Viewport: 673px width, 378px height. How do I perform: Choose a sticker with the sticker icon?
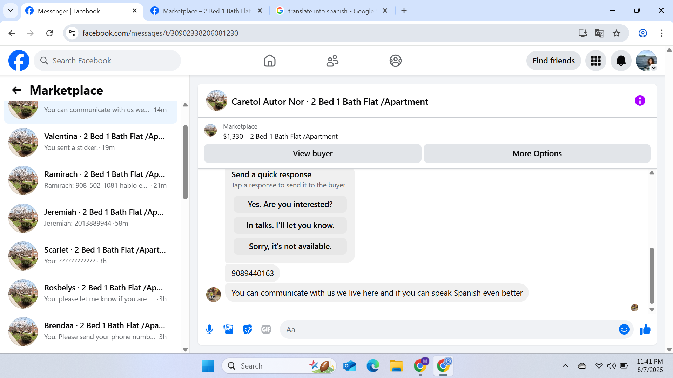pyautogui.click(x=247, y=329)
